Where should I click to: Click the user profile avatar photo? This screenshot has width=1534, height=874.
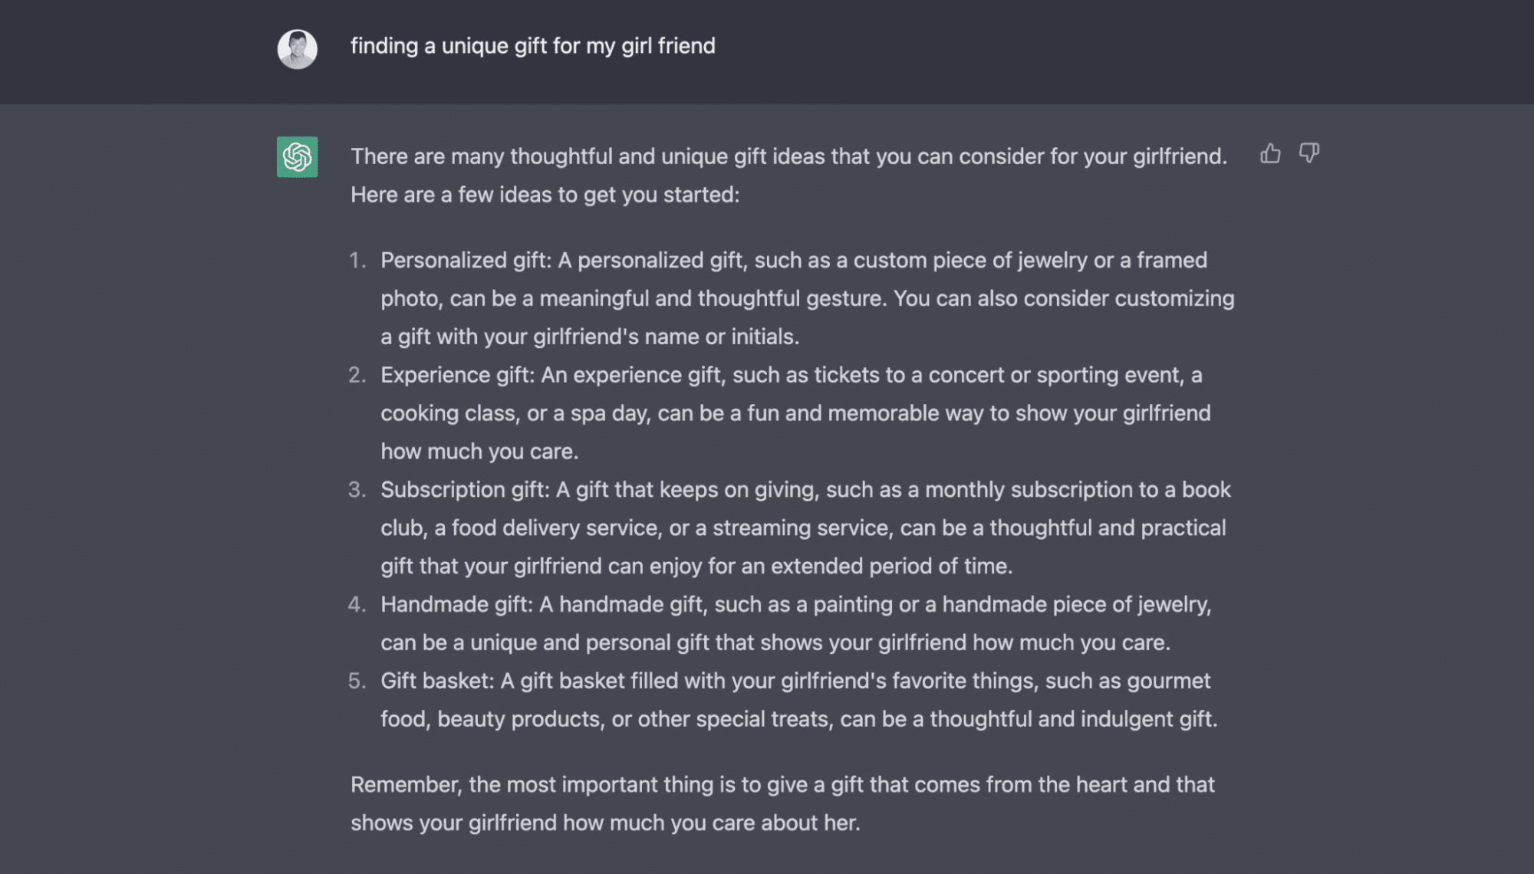[x=298, y=49]
